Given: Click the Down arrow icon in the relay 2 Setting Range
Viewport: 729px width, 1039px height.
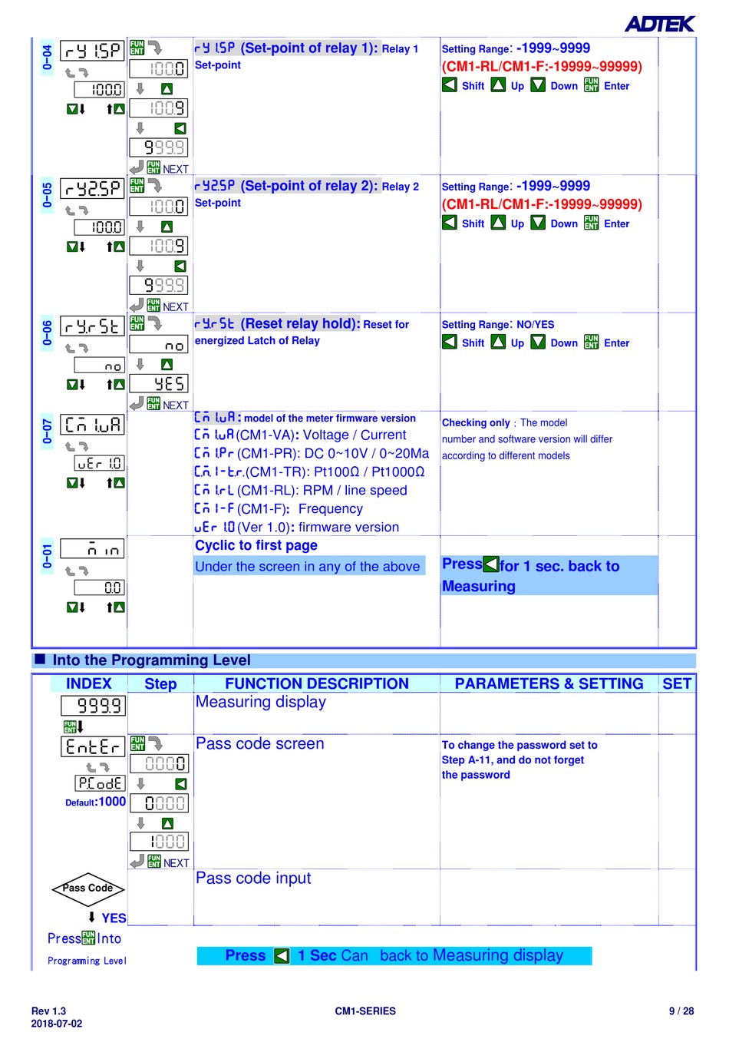Looking at the screenshot, I should (538, 223).
